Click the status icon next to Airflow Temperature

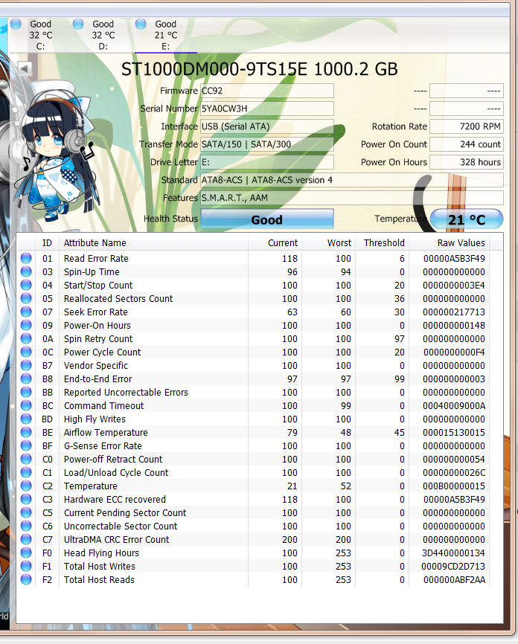(x=26, y=433)
